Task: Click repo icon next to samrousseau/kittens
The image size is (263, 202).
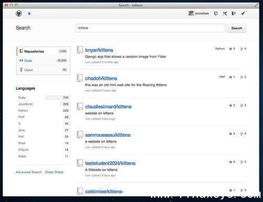Action: click(x=80, y=135)
